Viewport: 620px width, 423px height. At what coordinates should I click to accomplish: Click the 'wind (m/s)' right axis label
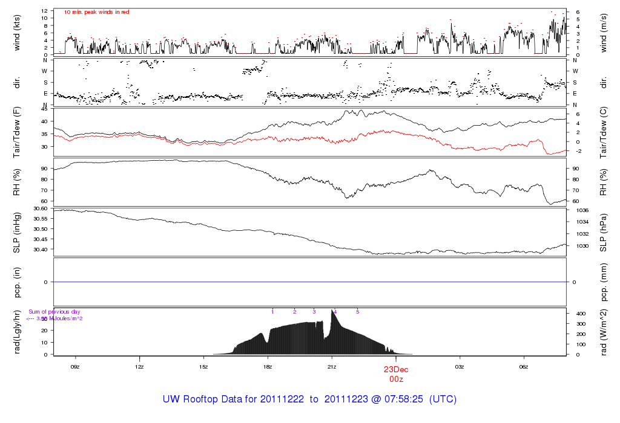(603, 32)
